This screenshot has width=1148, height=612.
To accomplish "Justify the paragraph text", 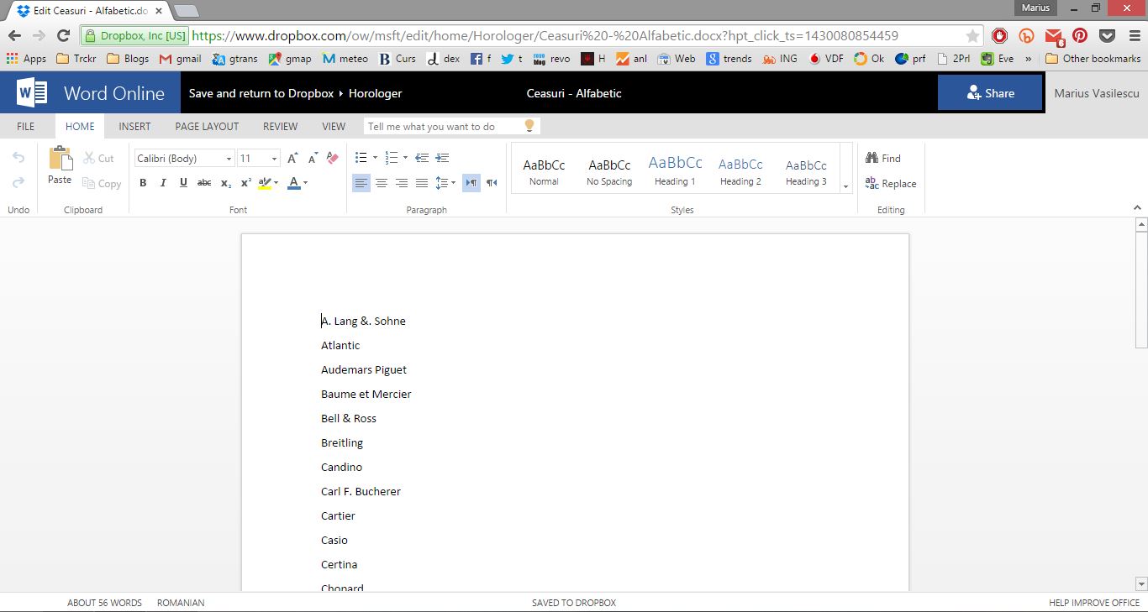I will point(422,183).
